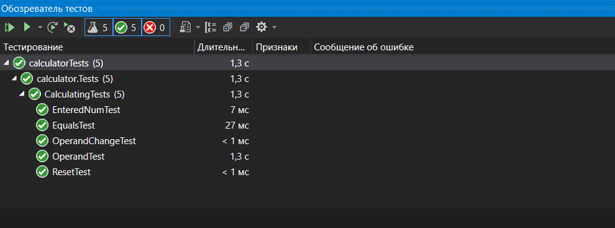Open the Run dropdown arrow

pyautogui.click(x=40, y=27)
